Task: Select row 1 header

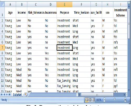Action: 2,12
